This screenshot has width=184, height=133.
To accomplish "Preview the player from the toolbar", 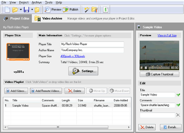I will tap(53, 10).
